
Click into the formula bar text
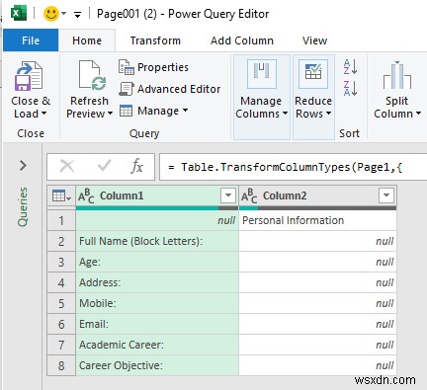[x=293, y=167]
